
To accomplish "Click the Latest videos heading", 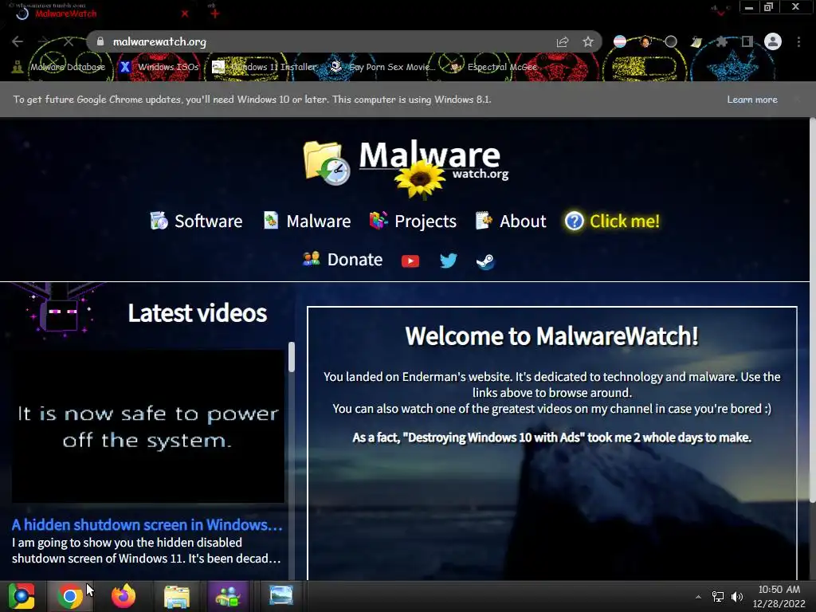I will coord(198,312).
